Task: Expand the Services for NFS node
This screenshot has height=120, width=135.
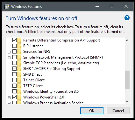Action: [x=9, y=52]
